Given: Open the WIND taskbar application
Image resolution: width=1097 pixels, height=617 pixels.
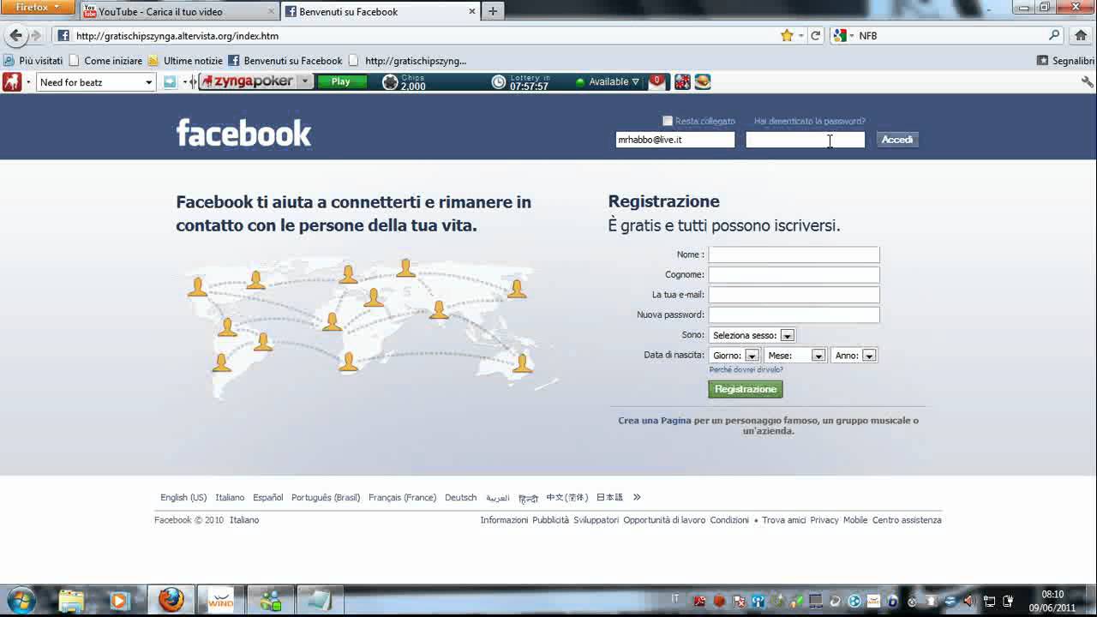Looking at the screenshot, I should [x=221, y=600].
